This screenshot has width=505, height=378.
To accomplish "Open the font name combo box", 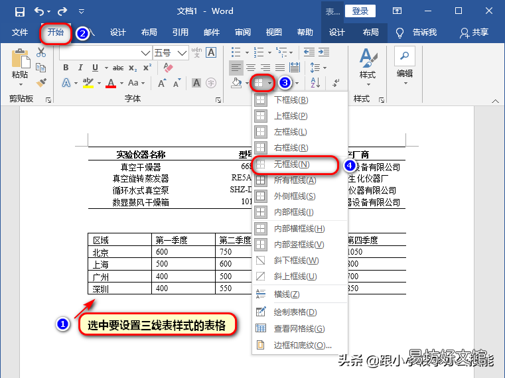I will 106,52.
